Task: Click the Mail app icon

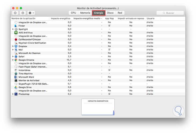Action: [x=16, y=50]
